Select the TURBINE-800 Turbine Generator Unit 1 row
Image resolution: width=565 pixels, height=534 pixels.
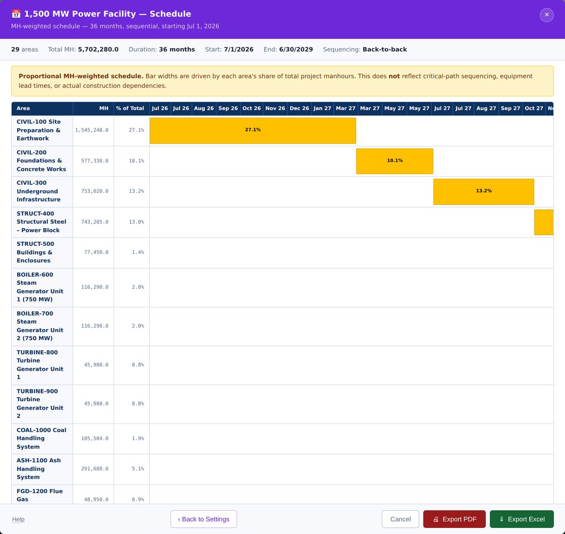coord(282,365)
